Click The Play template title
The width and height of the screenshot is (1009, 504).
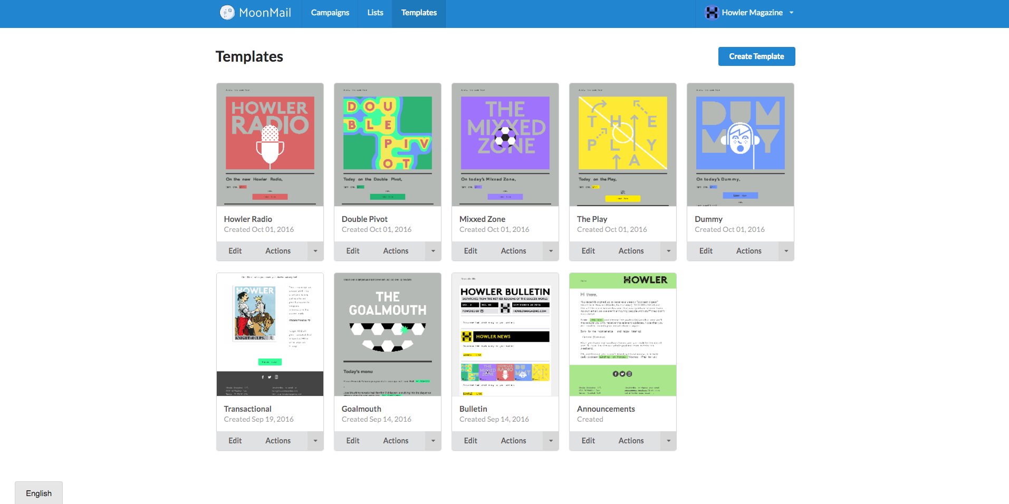(x=592, y=219)
